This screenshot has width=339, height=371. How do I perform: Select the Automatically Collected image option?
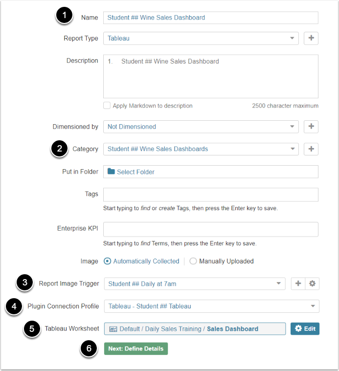[108, 261]
